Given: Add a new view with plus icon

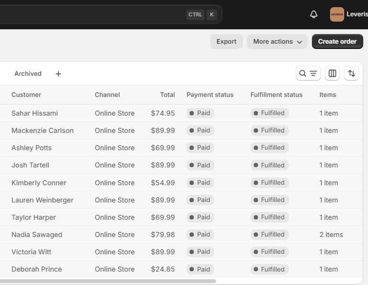Looking at the screenshot, I should point(58,74).
